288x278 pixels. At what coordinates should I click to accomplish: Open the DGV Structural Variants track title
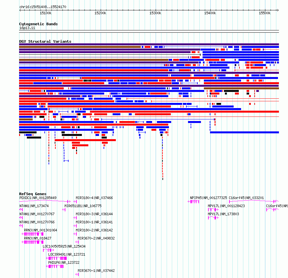click(45, 41)
